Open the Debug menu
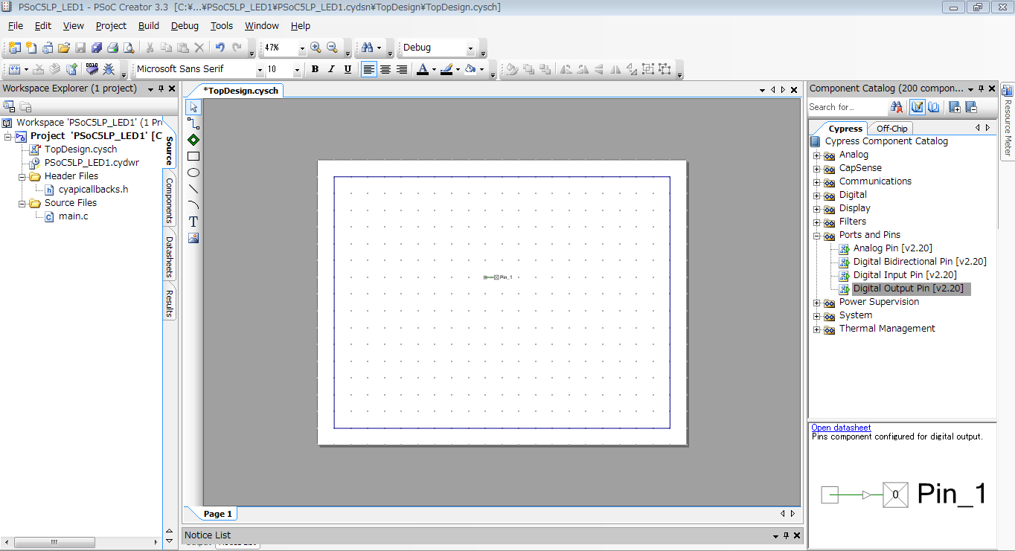Screen dimensions: 1015x551 point(185,25)
